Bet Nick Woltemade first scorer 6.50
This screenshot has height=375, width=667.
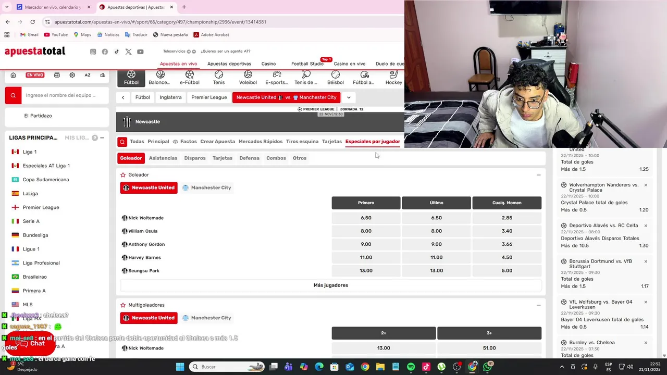point(366,218)
